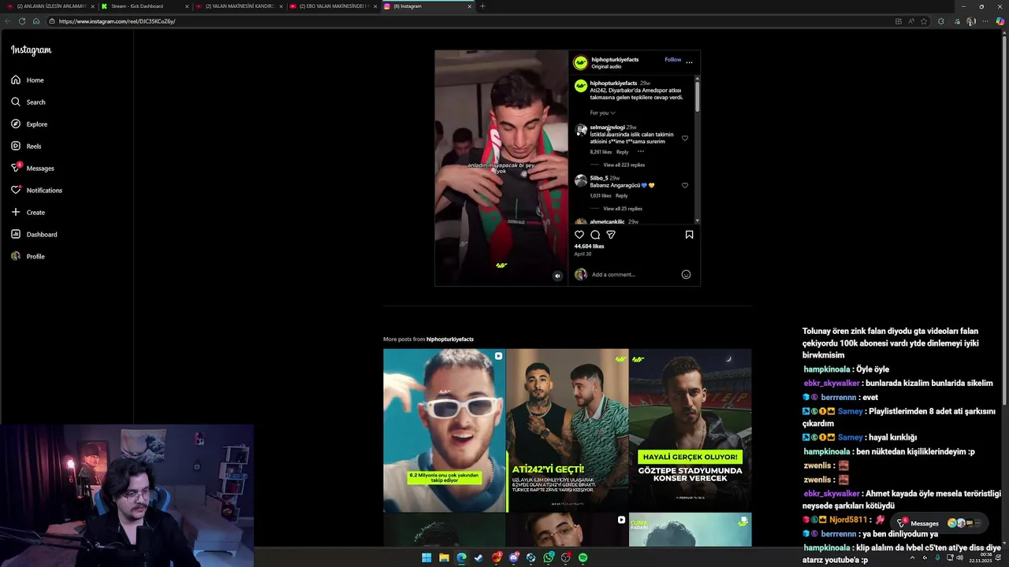Image resolution: width=1009 pixels, height=567 pixels.
Task: Open a new browser tab
Action: [x=482, y=6]
